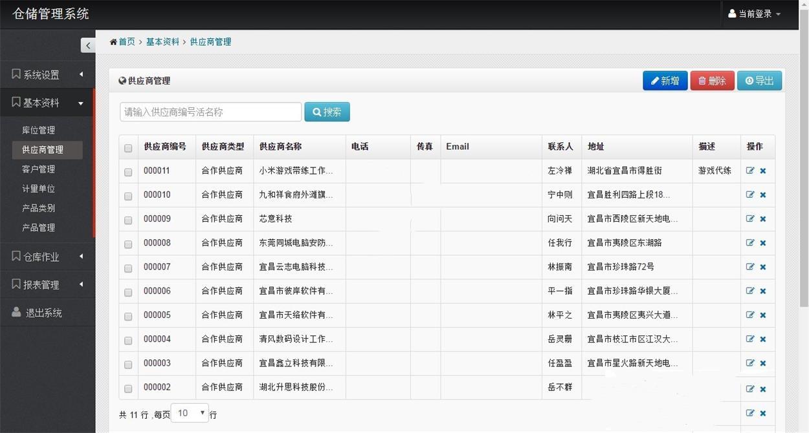Click the home icon in breadcrumb
The height and width of the screenshot is (433, 809).
coord(113,42)
